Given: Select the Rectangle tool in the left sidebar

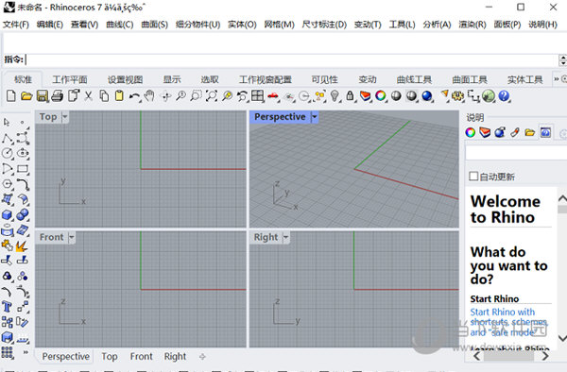Looking at the screenshot, I should click(23, 169).
